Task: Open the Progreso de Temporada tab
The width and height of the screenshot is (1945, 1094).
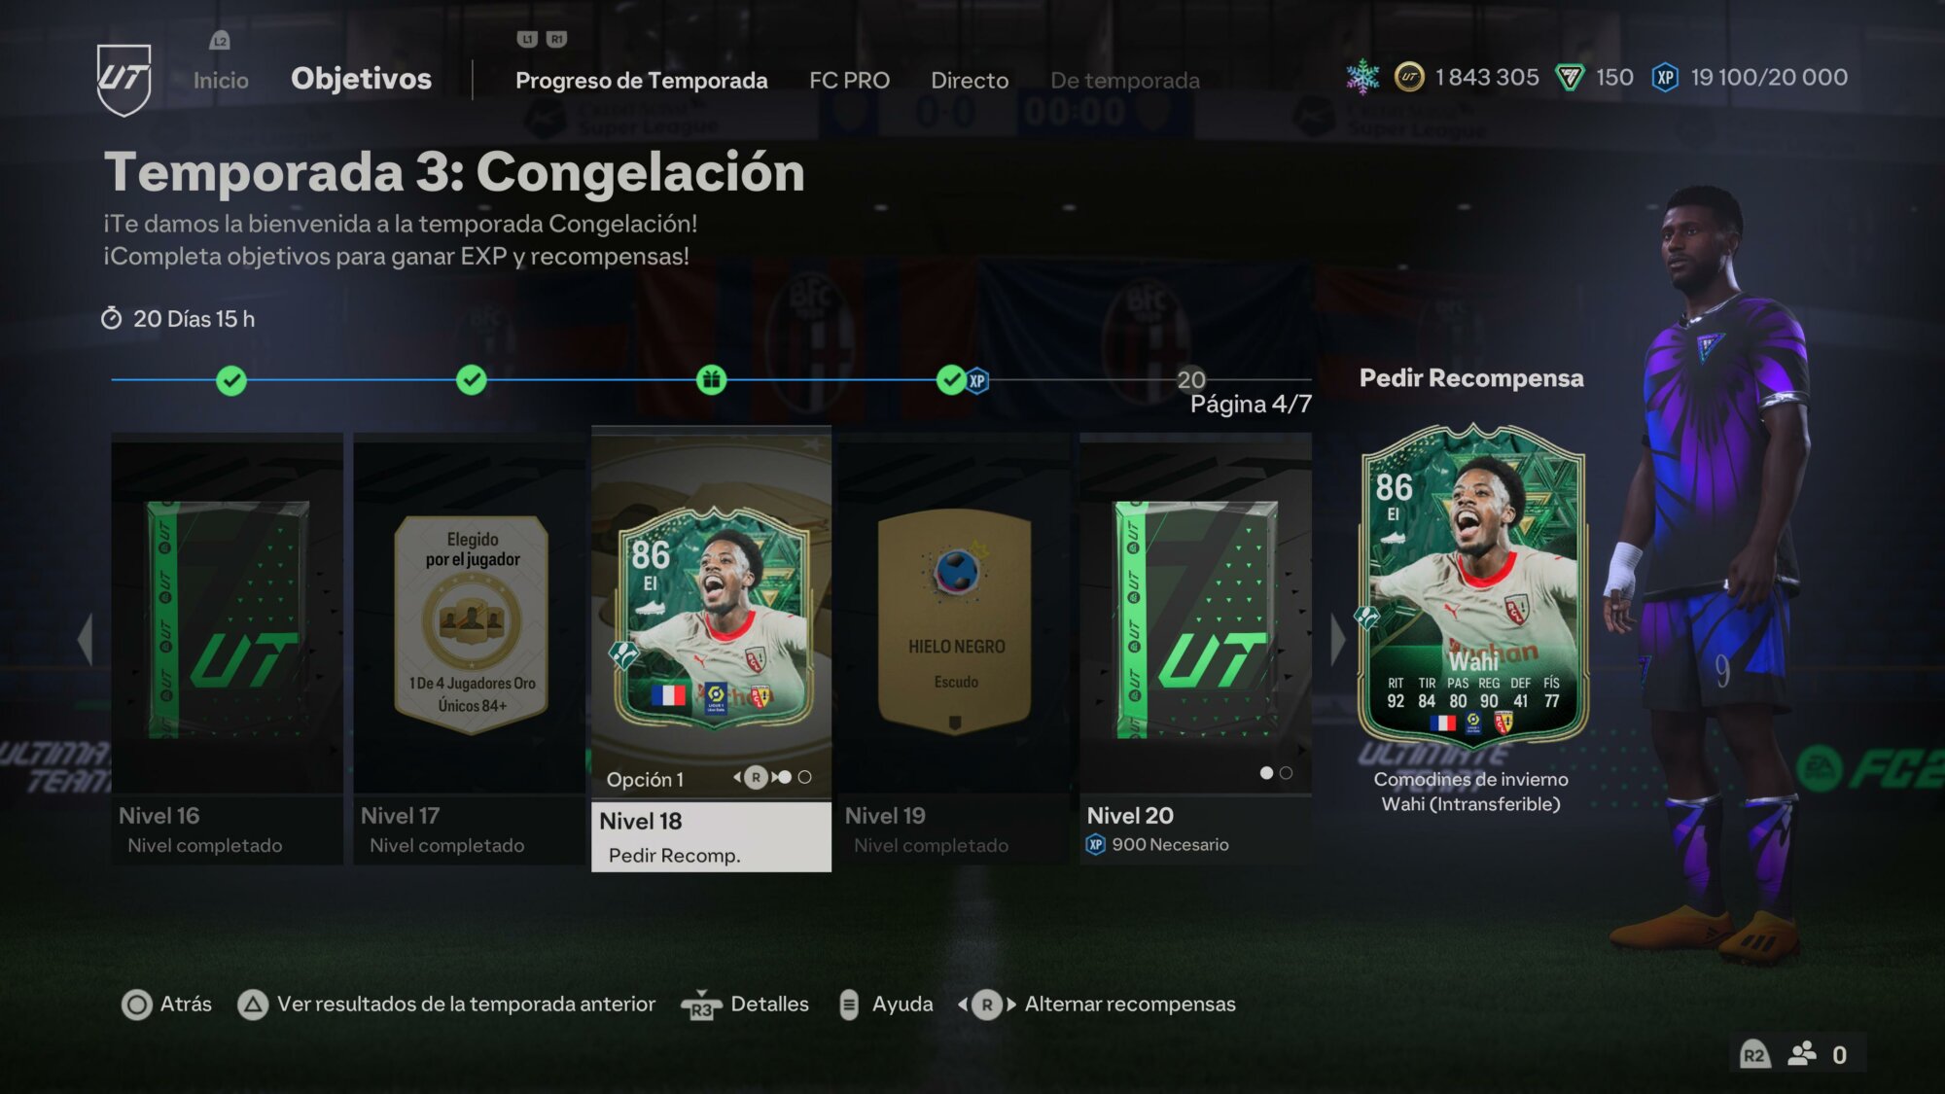Action: pos(641,81)
